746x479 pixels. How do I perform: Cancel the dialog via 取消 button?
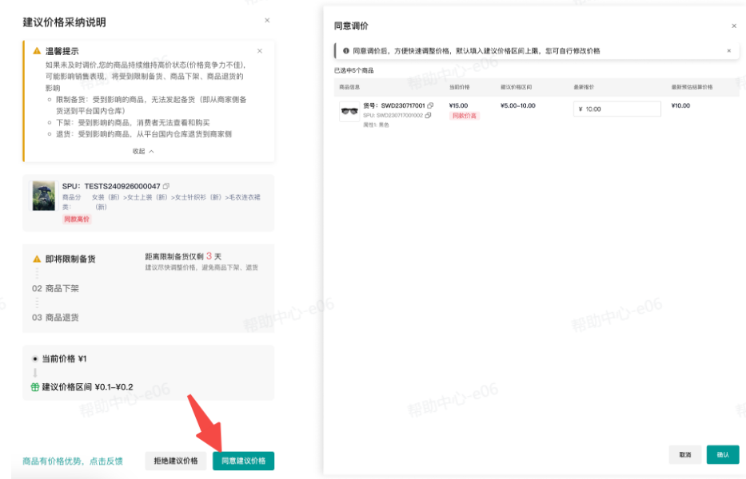pyautogui.click(x=684, y=453)
